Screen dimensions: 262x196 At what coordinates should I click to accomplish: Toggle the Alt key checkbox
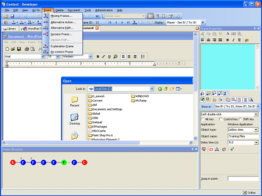coord(203,119)
